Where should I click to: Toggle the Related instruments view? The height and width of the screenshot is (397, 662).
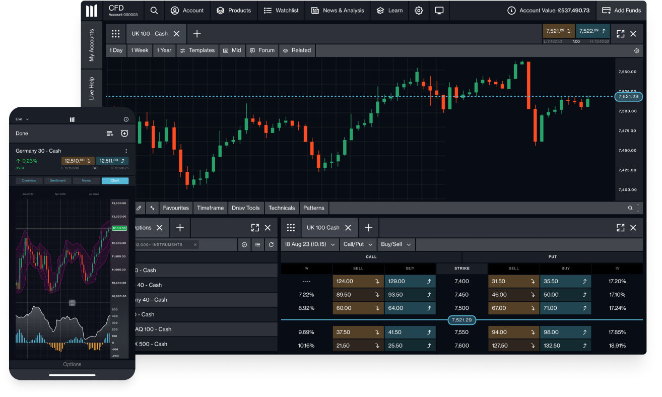coord(297,50)
